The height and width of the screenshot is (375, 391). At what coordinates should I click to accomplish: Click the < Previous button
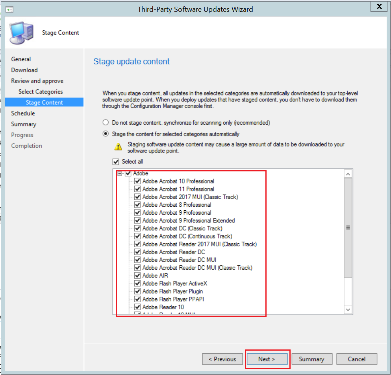tap(222, 359)
